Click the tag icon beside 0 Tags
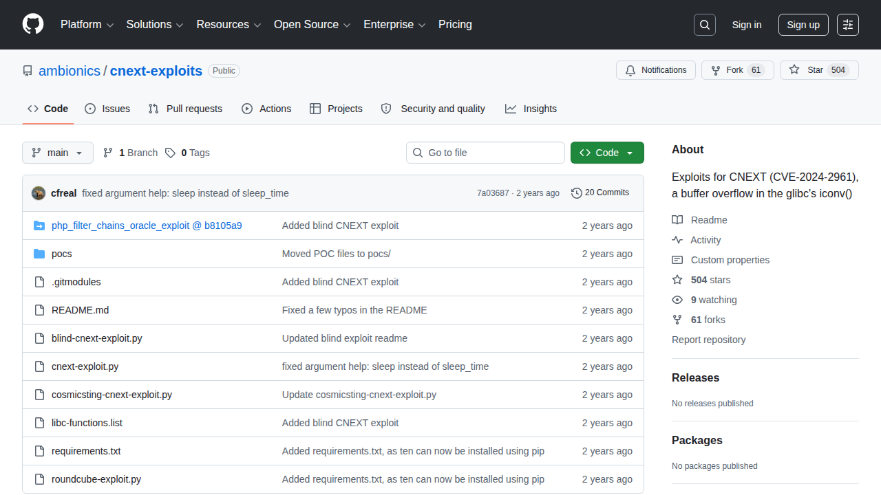The width and height of the screenshot is (881, 495). tap(170, 153)
